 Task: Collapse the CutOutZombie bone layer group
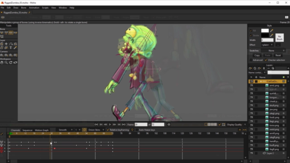click(261, 81)
